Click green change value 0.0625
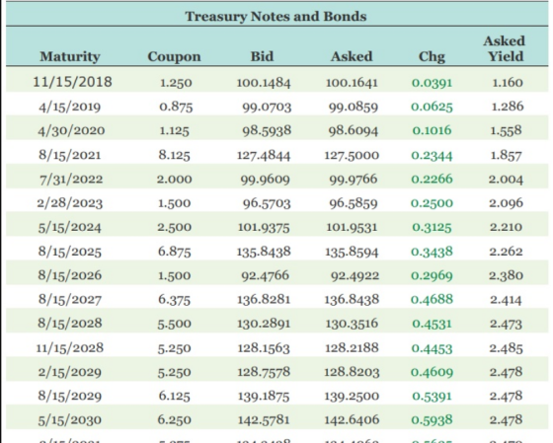 coord(432,107)
